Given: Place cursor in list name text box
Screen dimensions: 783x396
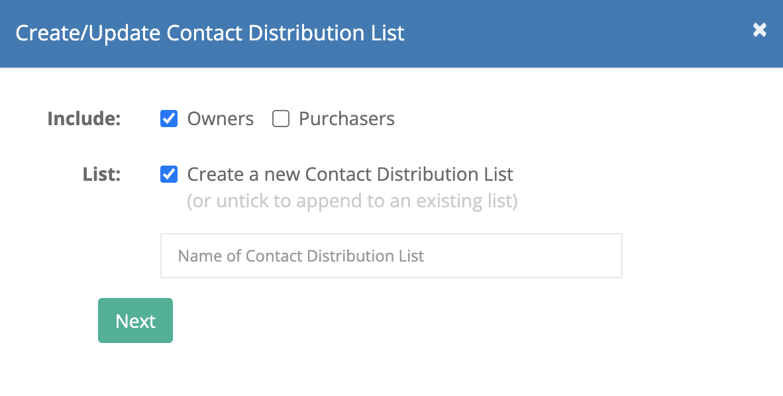Looking at the screenshot, I should [391, 256].
